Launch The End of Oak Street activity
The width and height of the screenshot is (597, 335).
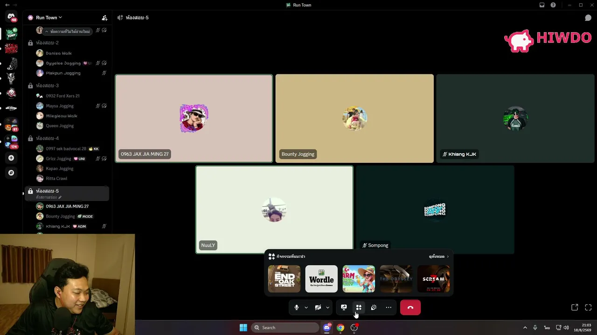tap(284, 279)
